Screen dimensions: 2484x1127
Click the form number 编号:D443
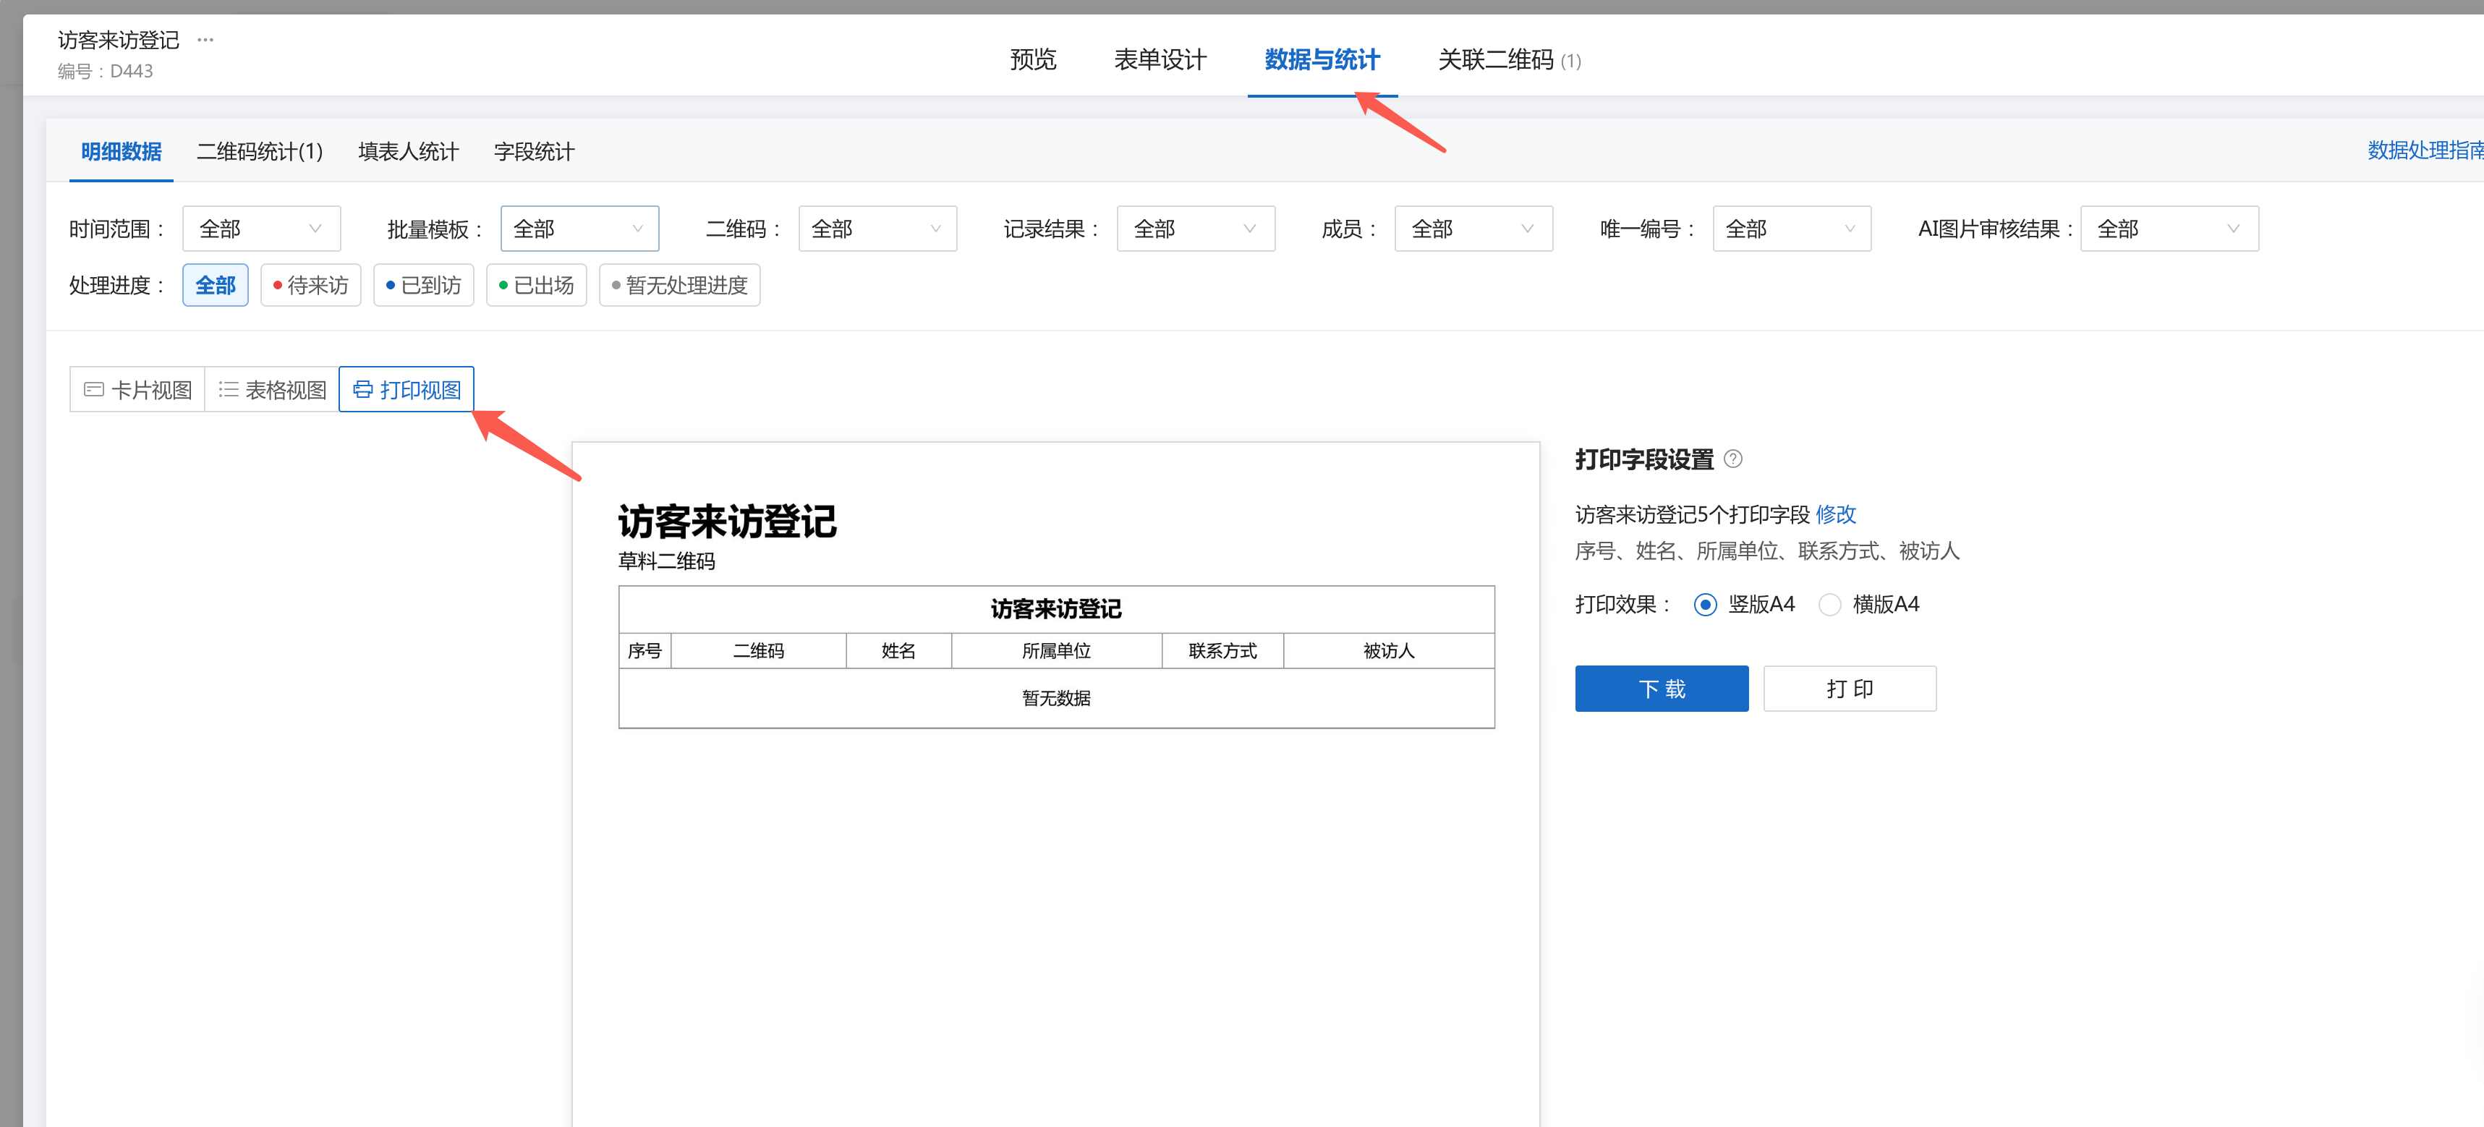[105, 72]
